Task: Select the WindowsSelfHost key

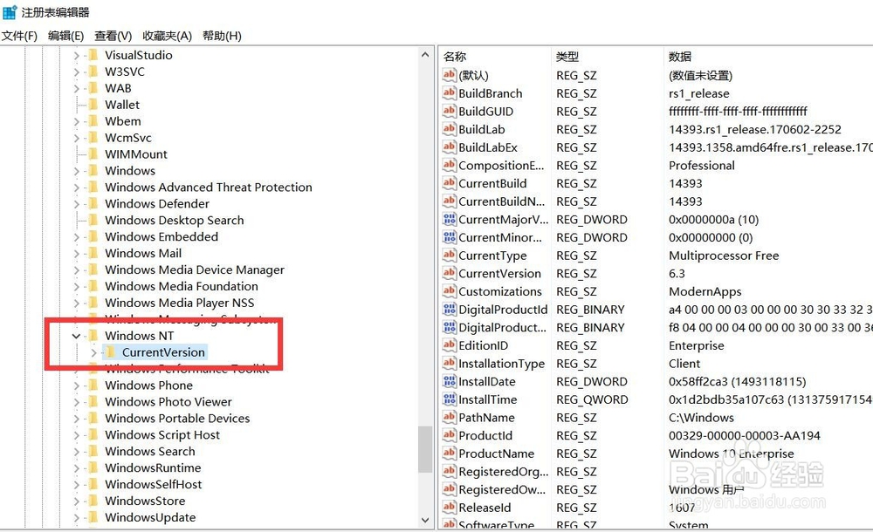Action: pos(153,484)
